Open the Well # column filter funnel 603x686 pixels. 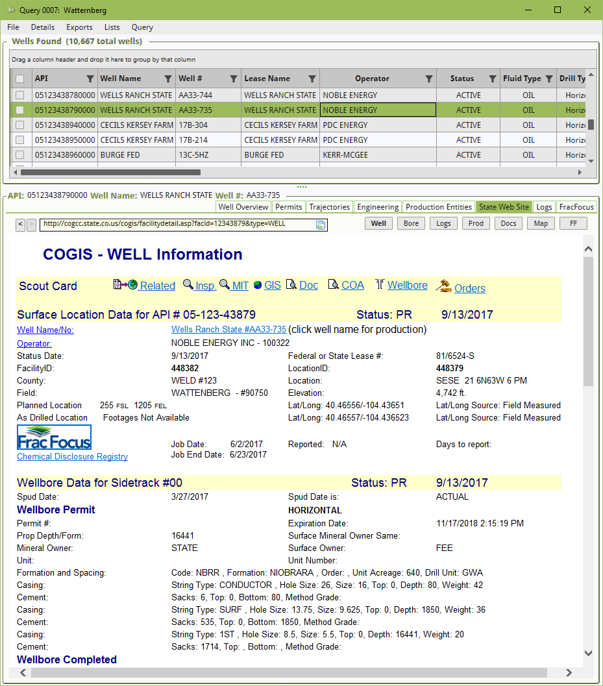[x=234, y=79]
